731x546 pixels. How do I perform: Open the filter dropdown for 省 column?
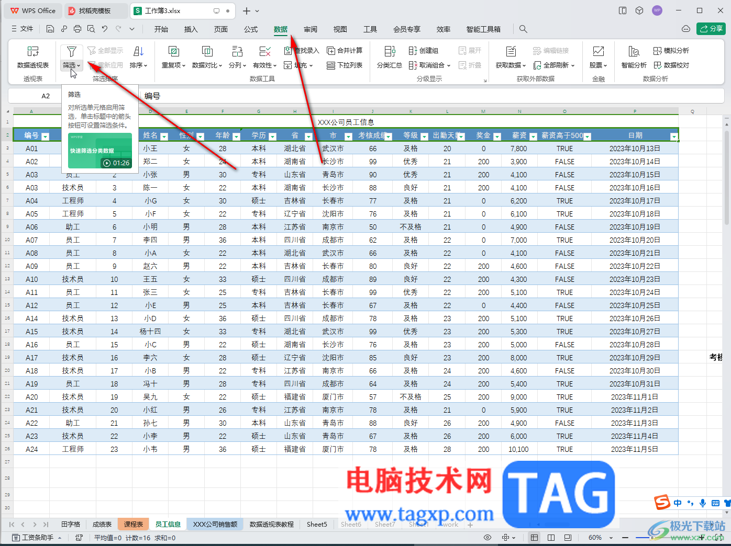click(x=308, y=136)
